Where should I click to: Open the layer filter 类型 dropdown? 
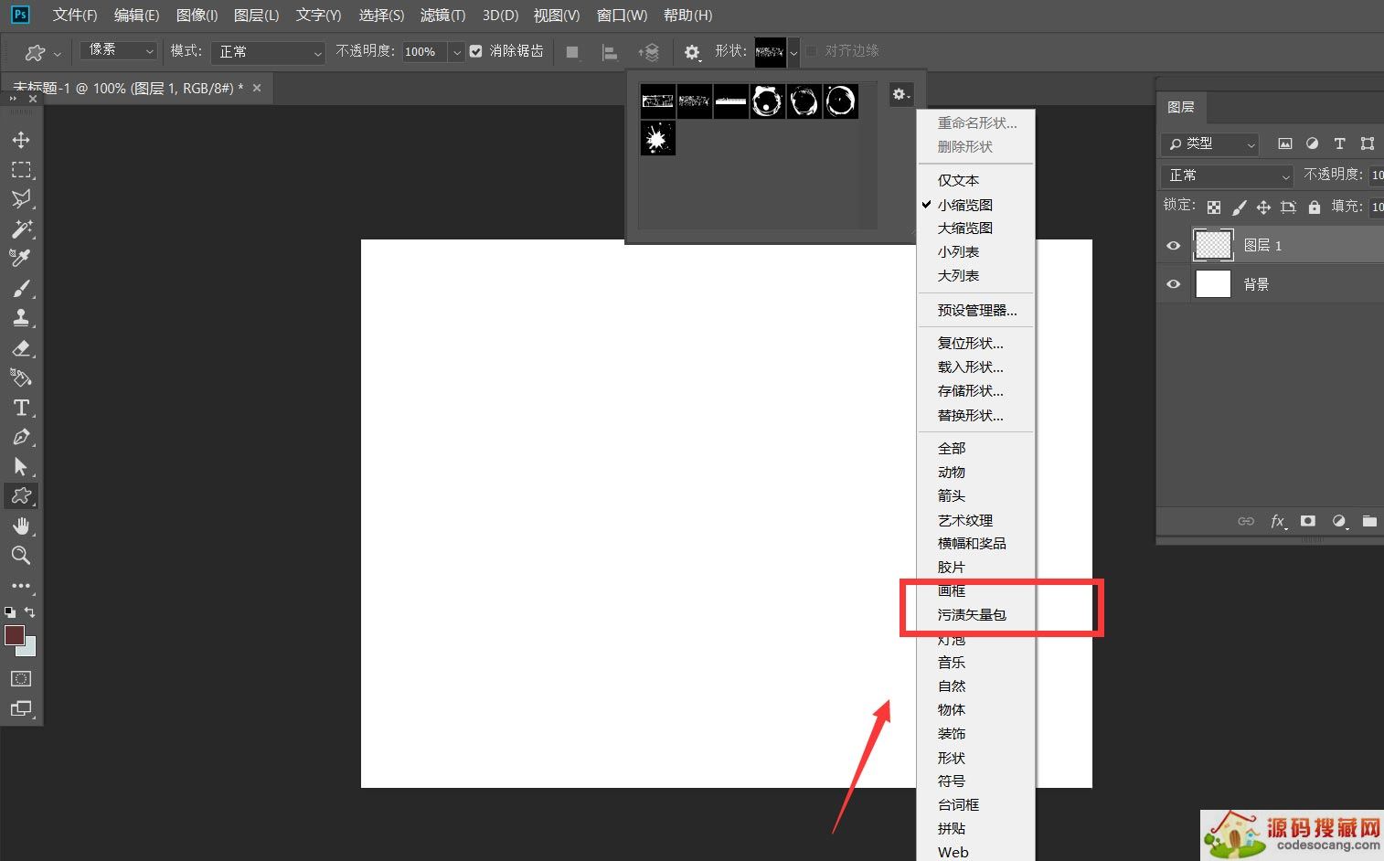(1208, 143)
